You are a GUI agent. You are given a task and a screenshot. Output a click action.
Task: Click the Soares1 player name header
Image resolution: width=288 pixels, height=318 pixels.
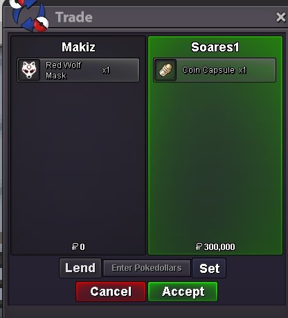[x=215, y=47]
